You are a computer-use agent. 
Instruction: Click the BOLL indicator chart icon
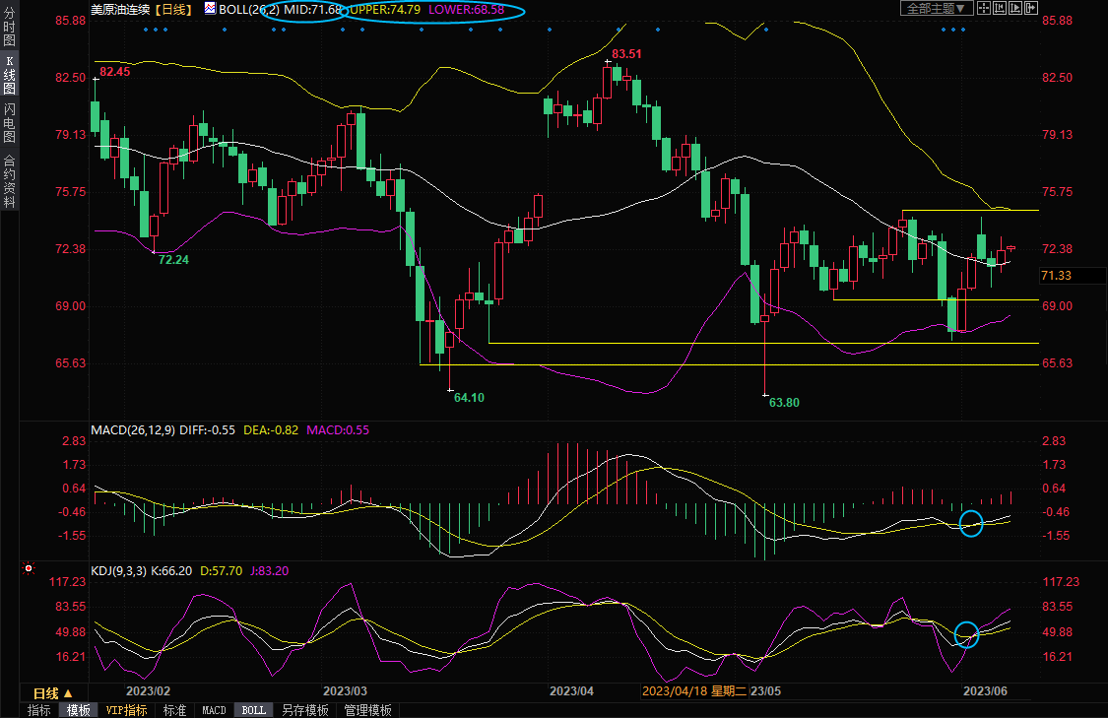[x=210, y=9]
